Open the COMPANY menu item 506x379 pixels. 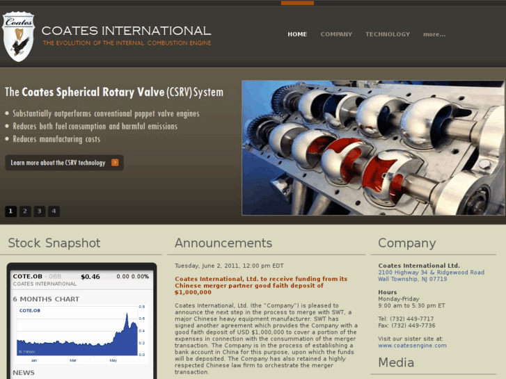(x=336, y=34)
